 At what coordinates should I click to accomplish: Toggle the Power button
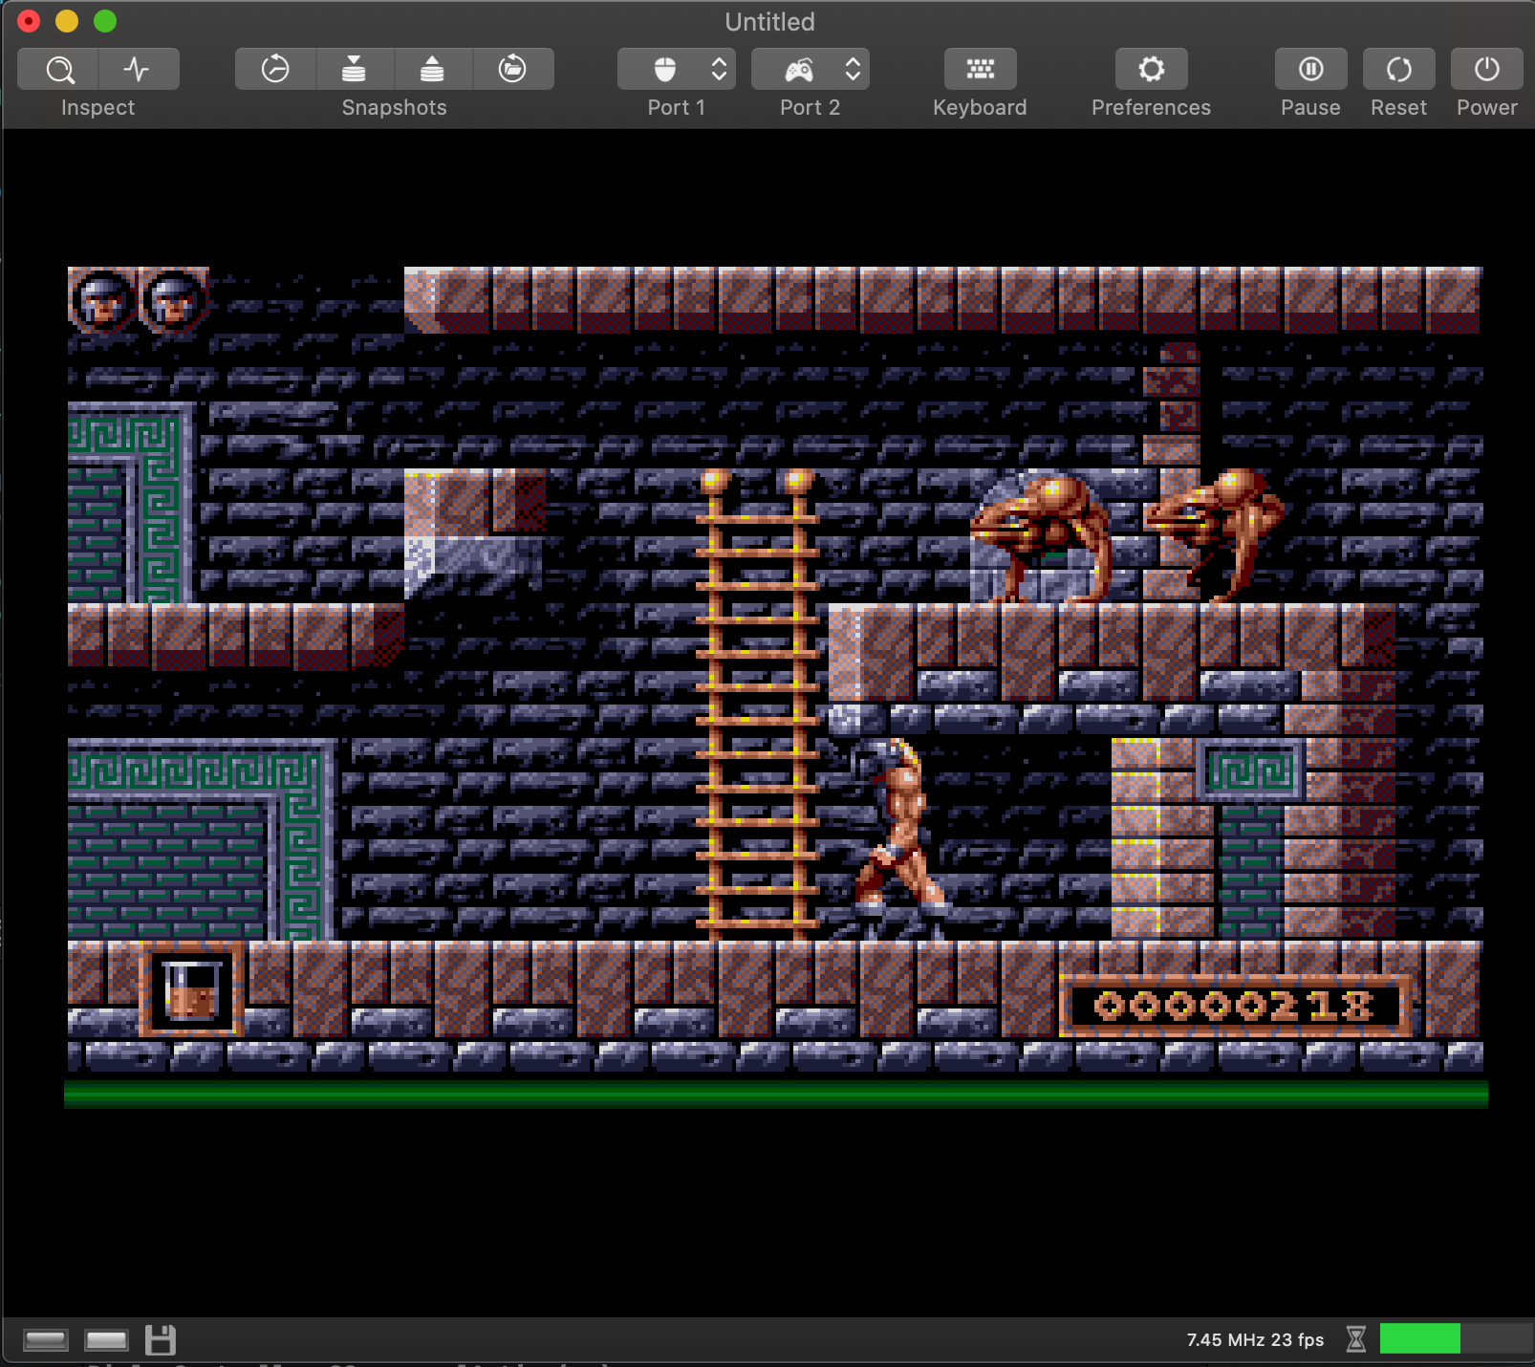tap(1487, 69)
